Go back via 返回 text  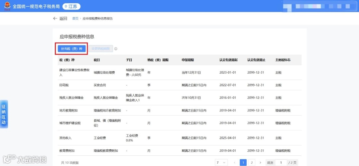(63, 19)
